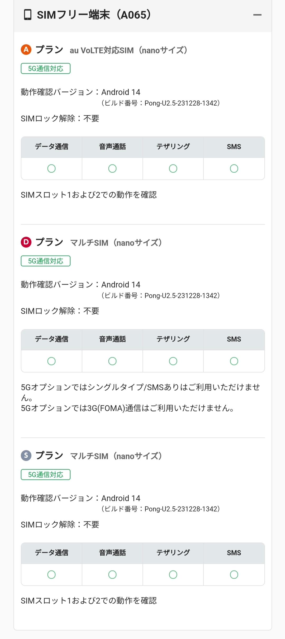
Task: Click the A plan SMS circle mark
Action: [234, 168]
